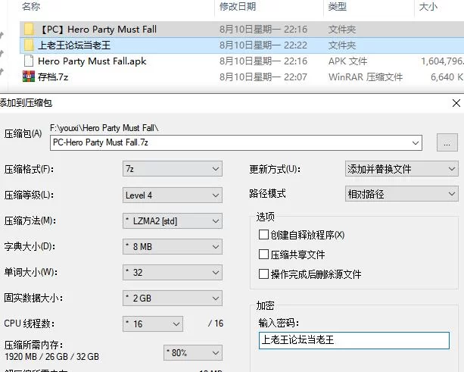Click the APK 文件 type cell

[x=347, y=61]
